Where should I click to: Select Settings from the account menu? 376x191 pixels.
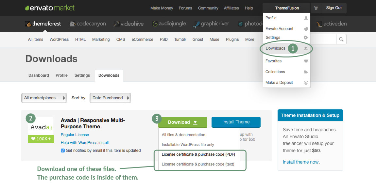click(286, 38)
